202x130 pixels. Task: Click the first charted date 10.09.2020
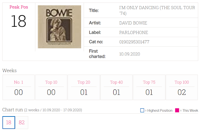click(x=130, y=54)
